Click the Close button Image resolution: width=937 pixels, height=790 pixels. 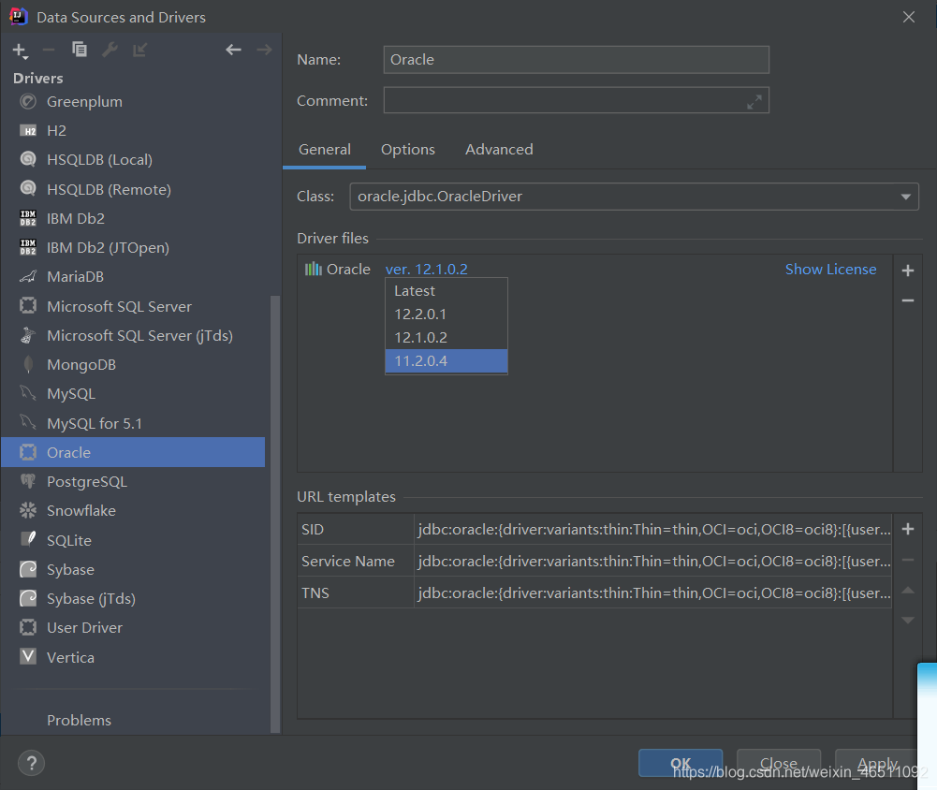coord(778,763)
